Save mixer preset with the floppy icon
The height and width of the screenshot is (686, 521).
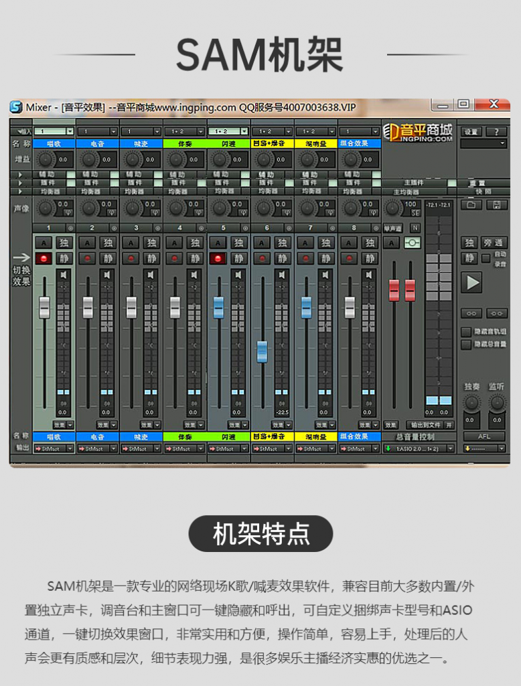coord(497,205)
